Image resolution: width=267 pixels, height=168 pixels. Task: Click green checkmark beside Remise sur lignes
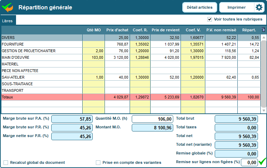point(262,162)
